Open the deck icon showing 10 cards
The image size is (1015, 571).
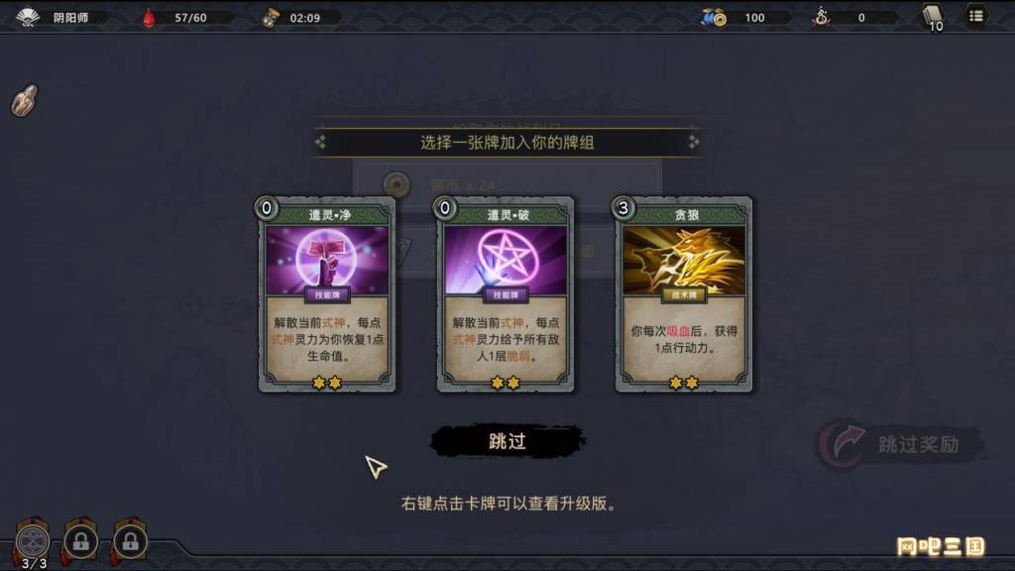click(933, 17)
